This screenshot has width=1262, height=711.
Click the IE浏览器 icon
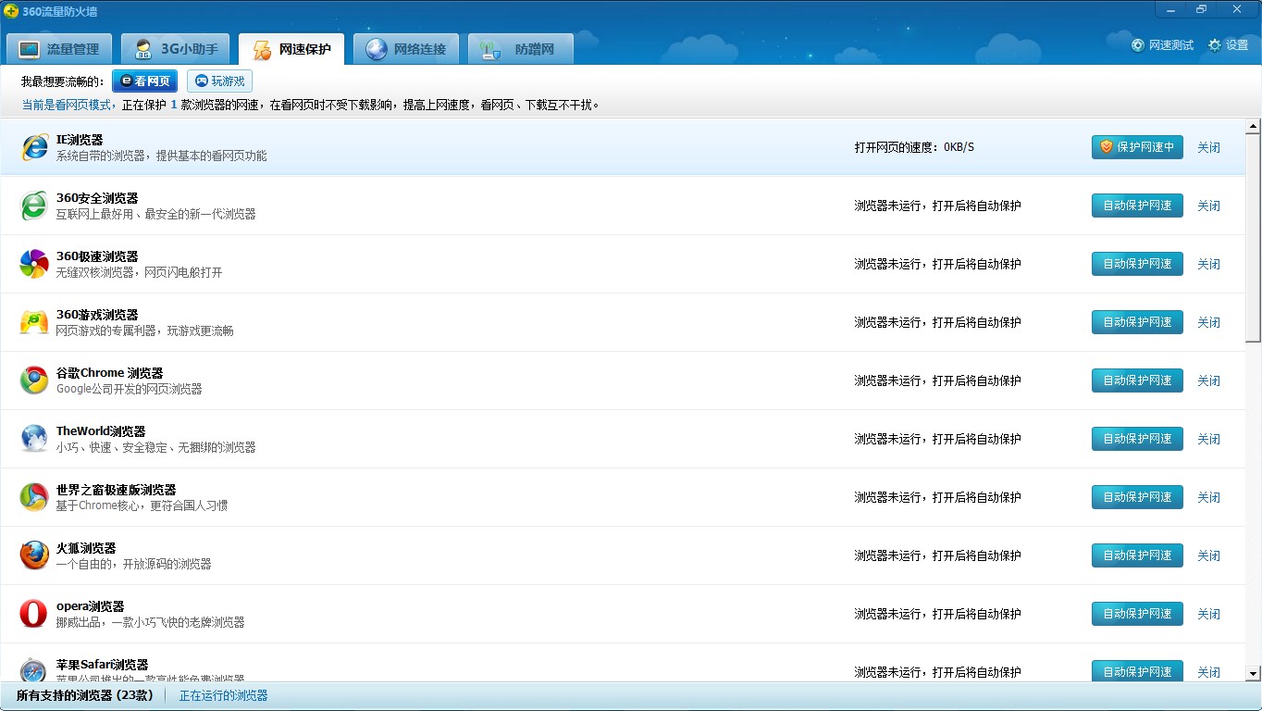(34, 147)
